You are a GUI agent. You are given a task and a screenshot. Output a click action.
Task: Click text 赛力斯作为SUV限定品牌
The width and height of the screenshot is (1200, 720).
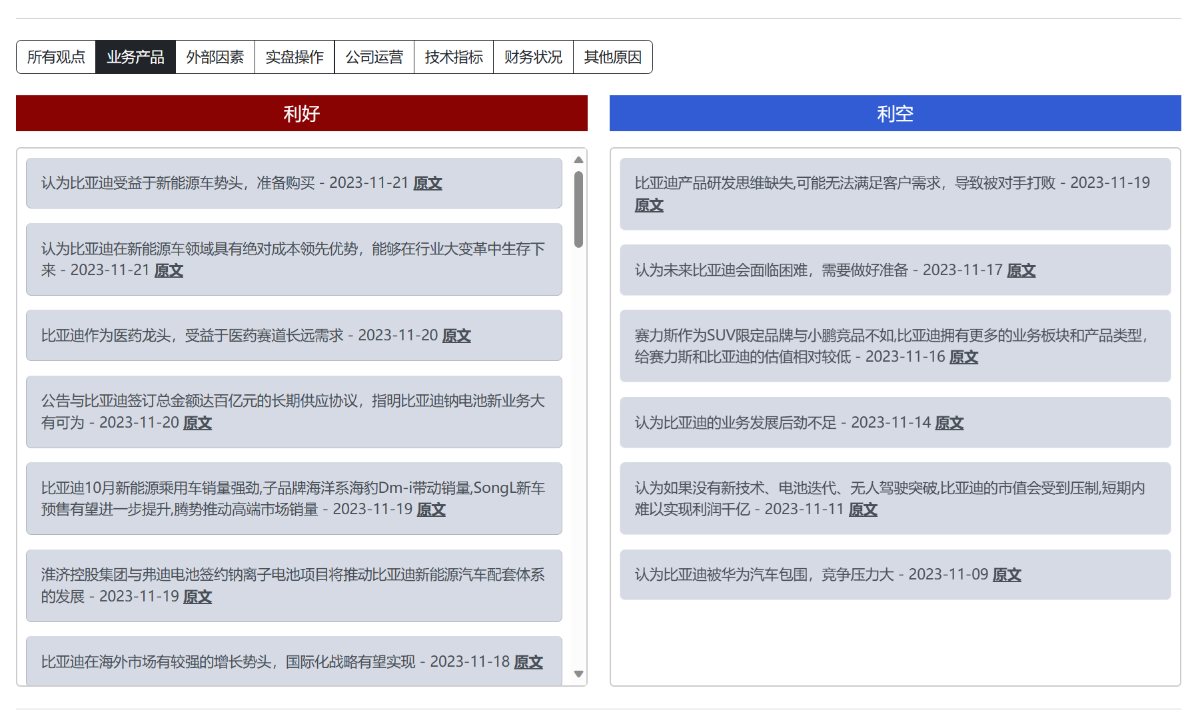click(714, 336)
